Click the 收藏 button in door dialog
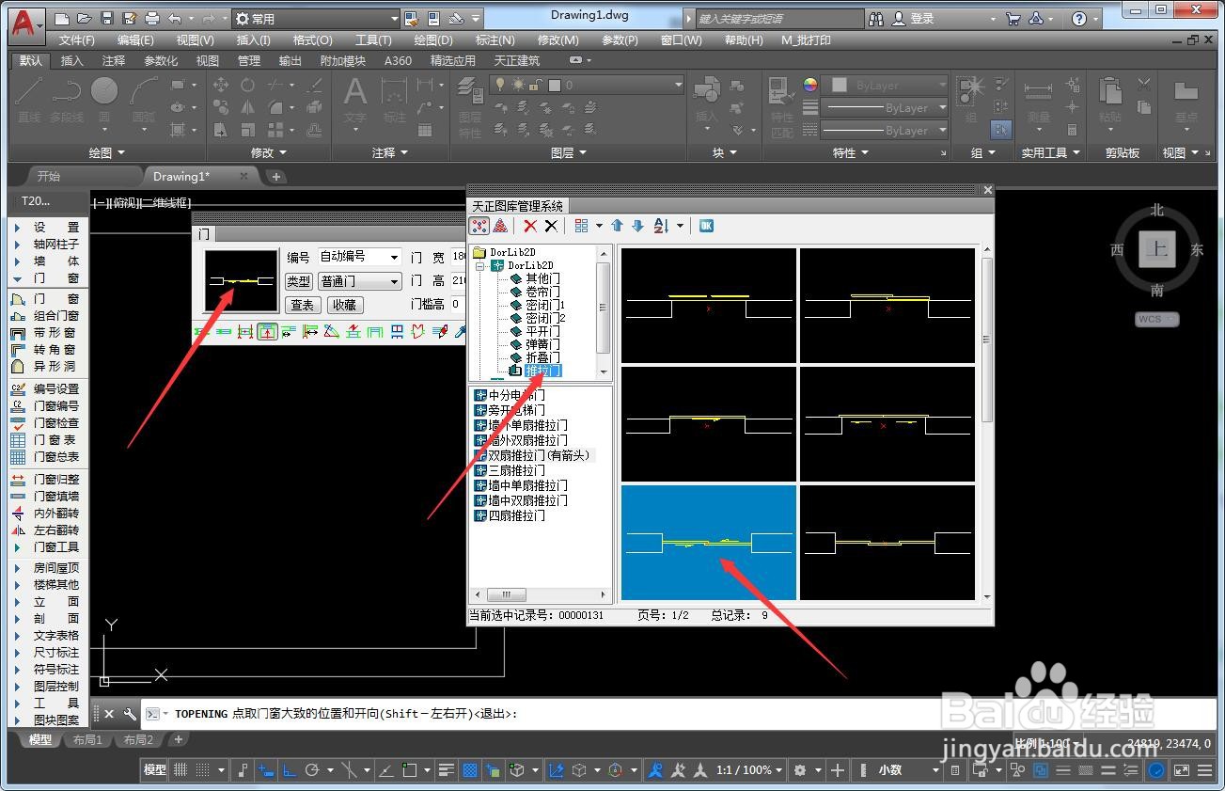 point(344,306)
